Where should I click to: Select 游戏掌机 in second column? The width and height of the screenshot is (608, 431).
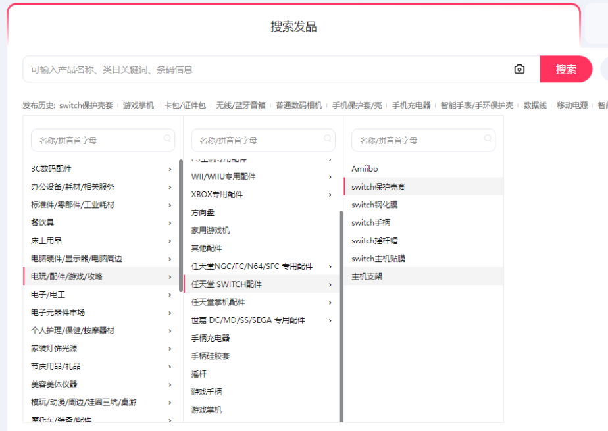pos(207,410)
